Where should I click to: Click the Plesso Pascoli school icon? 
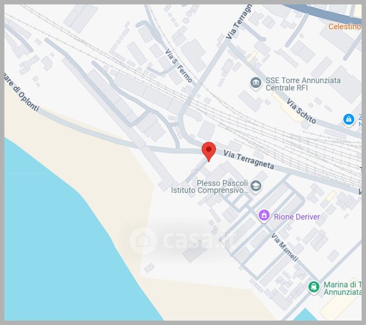click(x=256, y=186)
